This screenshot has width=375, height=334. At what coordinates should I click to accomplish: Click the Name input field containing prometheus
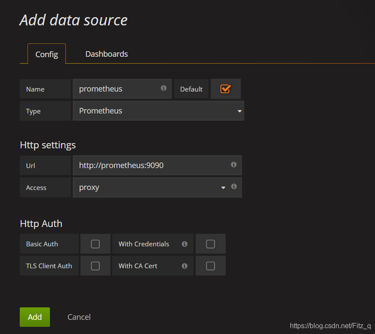(122, 89)
